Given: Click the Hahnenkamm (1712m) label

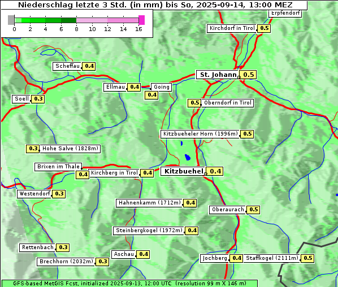Looking at the screenshot, I should 149,203.
